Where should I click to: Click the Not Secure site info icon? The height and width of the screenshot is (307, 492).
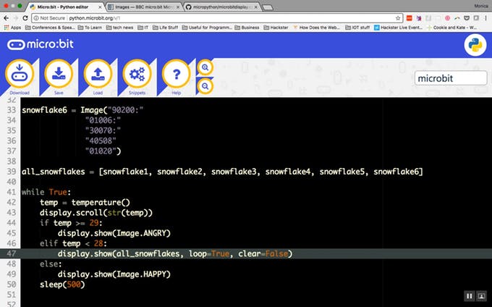pyautogui.click(x=36, y=18)
